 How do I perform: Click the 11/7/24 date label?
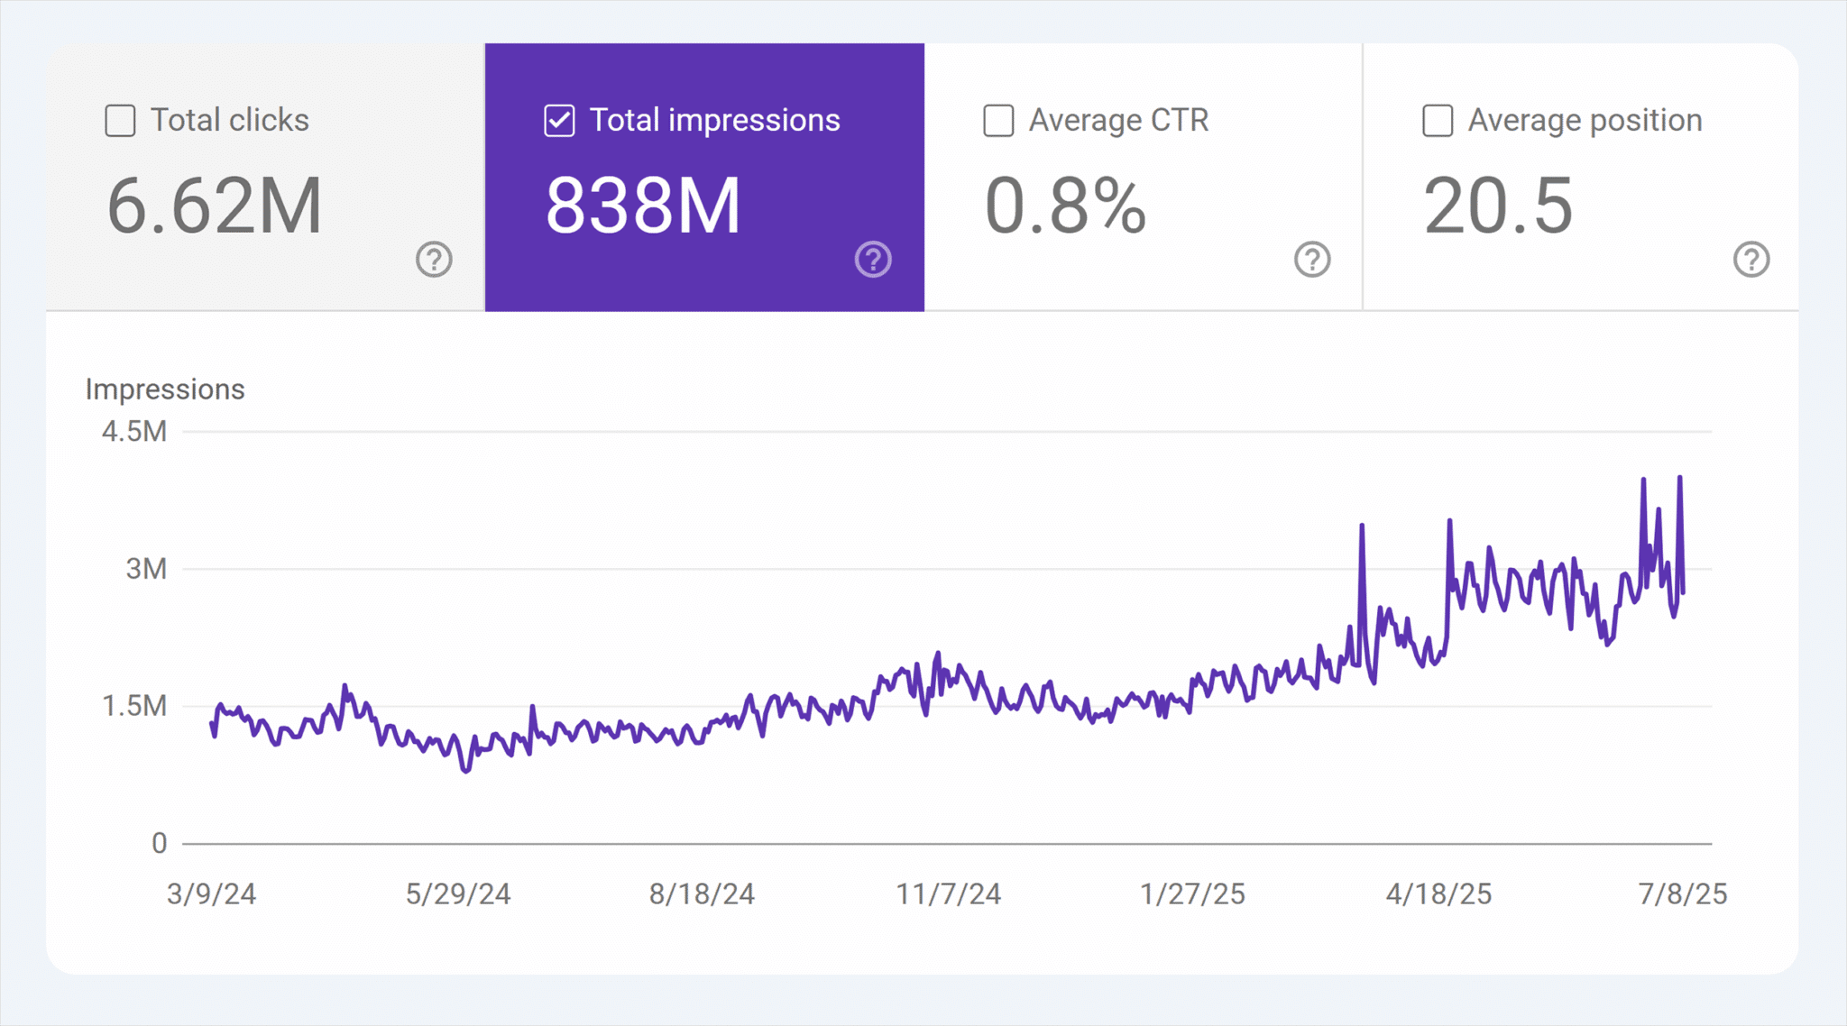pos(948,894)
